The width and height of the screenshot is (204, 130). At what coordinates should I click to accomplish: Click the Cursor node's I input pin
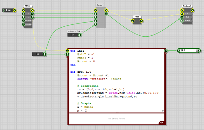[x=95, y=21]
